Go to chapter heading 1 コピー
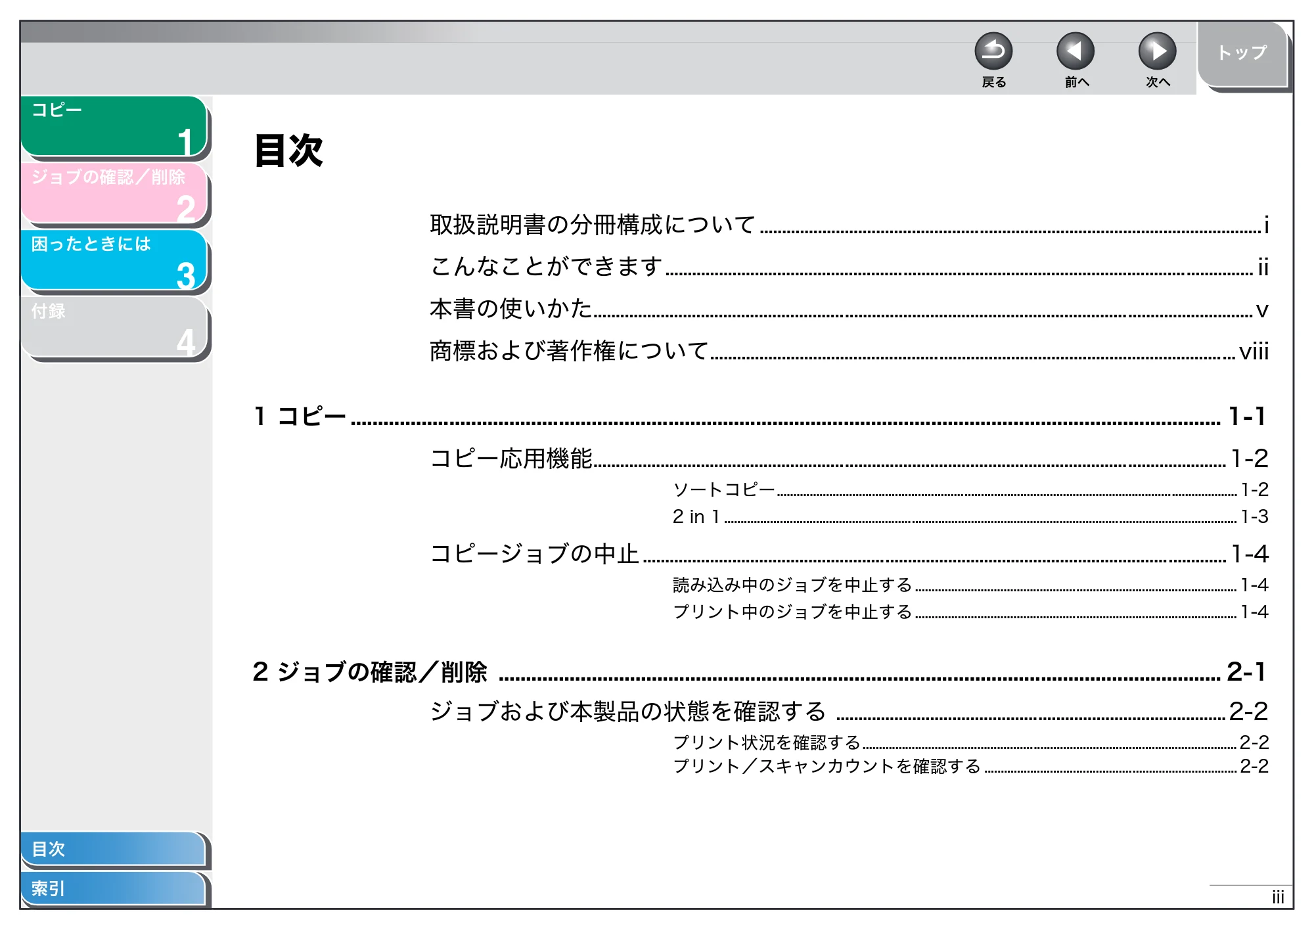The width and height of the screenshot is (1314, 929). pyautogui.click(x=759, y=417)
